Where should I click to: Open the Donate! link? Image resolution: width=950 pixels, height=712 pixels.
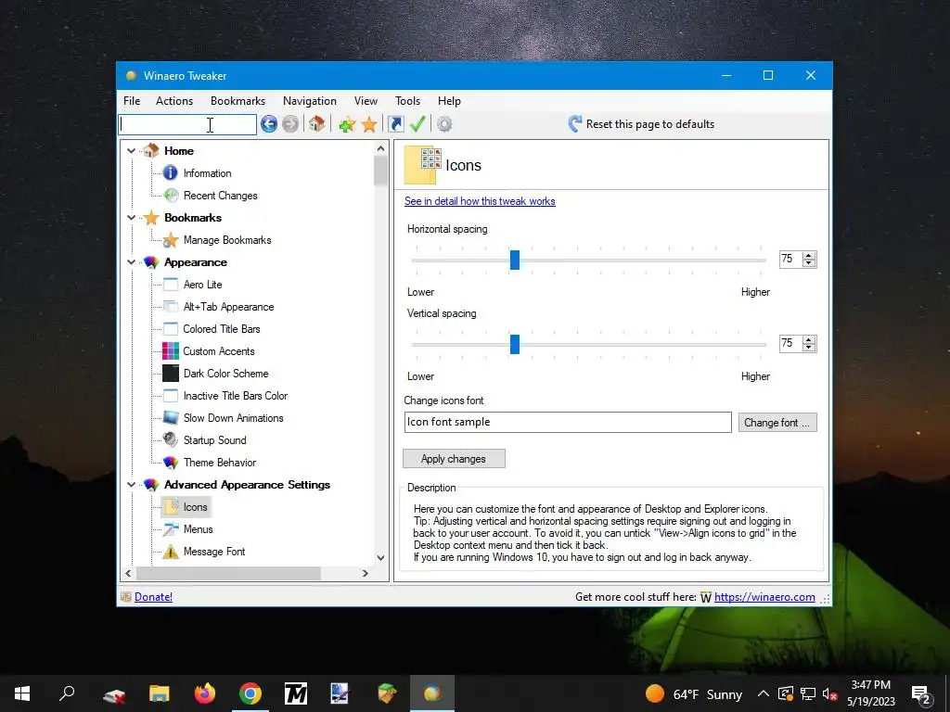coord(153,597)
